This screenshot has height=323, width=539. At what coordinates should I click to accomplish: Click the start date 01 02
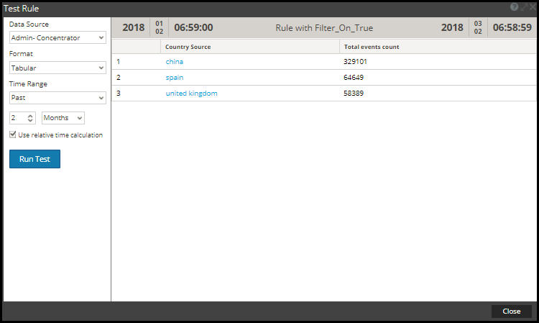click(159, 27)
